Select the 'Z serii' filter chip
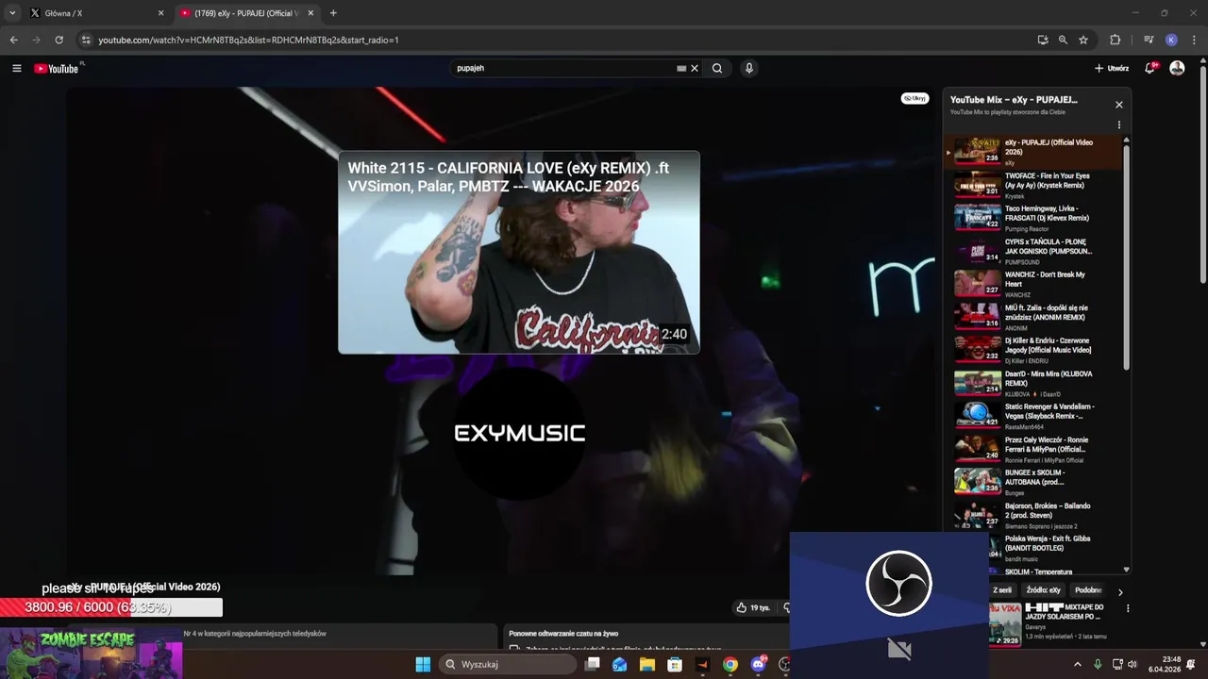 click(x=1001, y=590)
